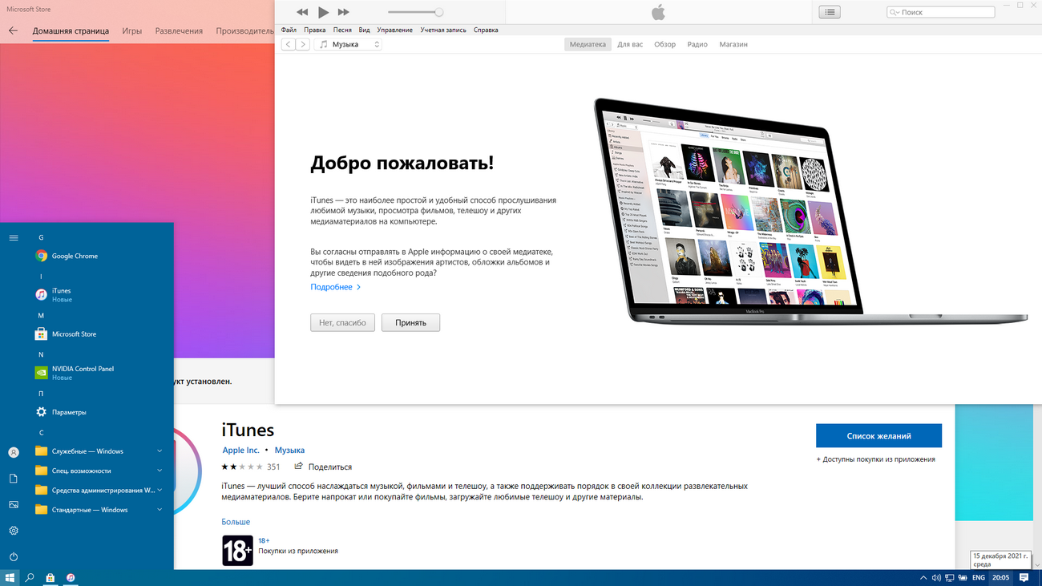Image resolution: width=1042 pixels, height=586 pixels.
Task: Select the Медиатека tab
Action: 588,44
